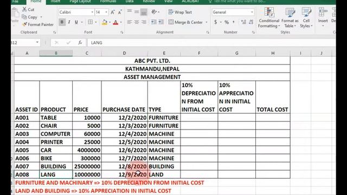Click into the formula bar showing LANG
The image size is (347, 195).
pos(211,43)
